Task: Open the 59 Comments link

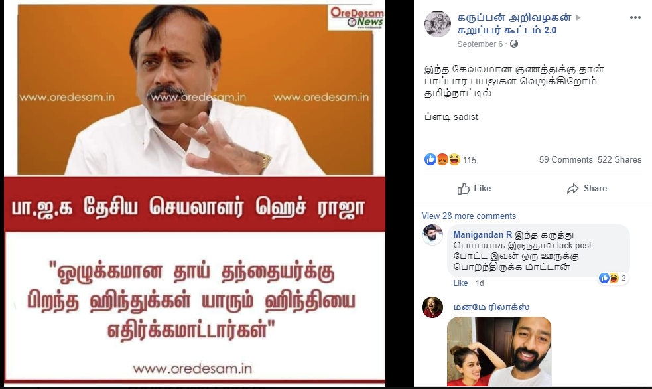Action: point(566,159)
